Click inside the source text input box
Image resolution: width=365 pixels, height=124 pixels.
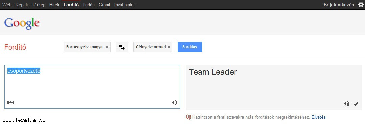(92, 86)
